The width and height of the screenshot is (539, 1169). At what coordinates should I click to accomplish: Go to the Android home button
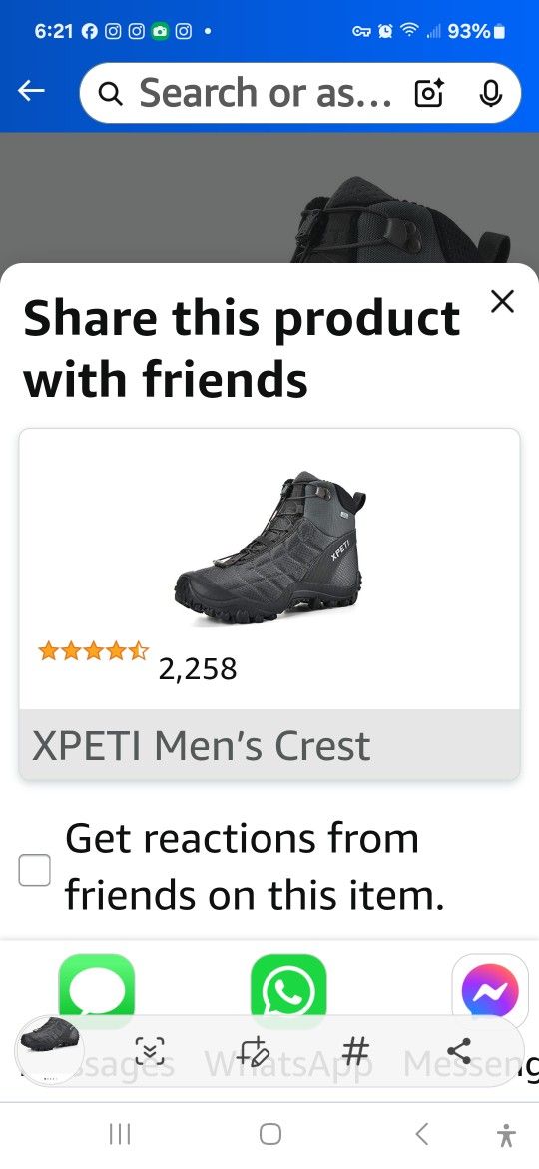coord(270,1134)
